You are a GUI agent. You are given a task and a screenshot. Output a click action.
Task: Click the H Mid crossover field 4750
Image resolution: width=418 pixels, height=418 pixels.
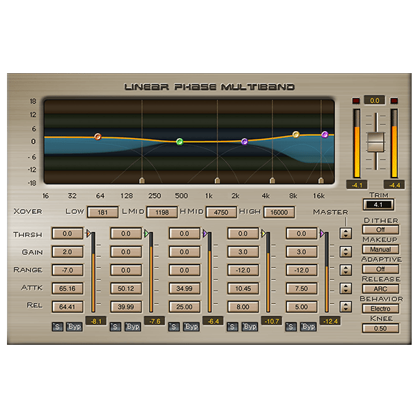pyautogui.click(x=221, y=212)
